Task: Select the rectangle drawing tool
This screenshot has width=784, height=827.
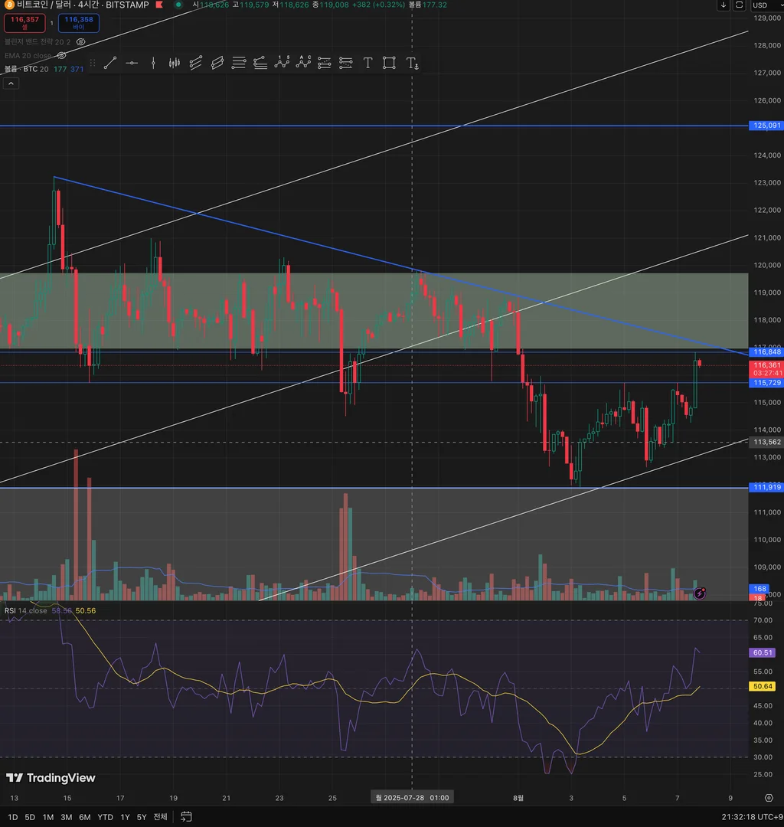Action: (389, 64)
